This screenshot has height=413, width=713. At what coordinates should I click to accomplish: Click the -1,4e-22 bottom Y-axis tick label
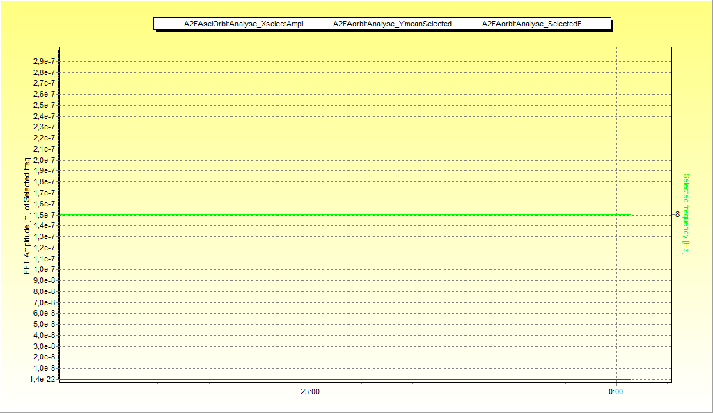coord(42,379)
